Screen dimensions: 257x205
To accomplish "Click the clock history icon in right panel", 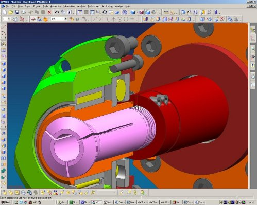I will point(253,77).
